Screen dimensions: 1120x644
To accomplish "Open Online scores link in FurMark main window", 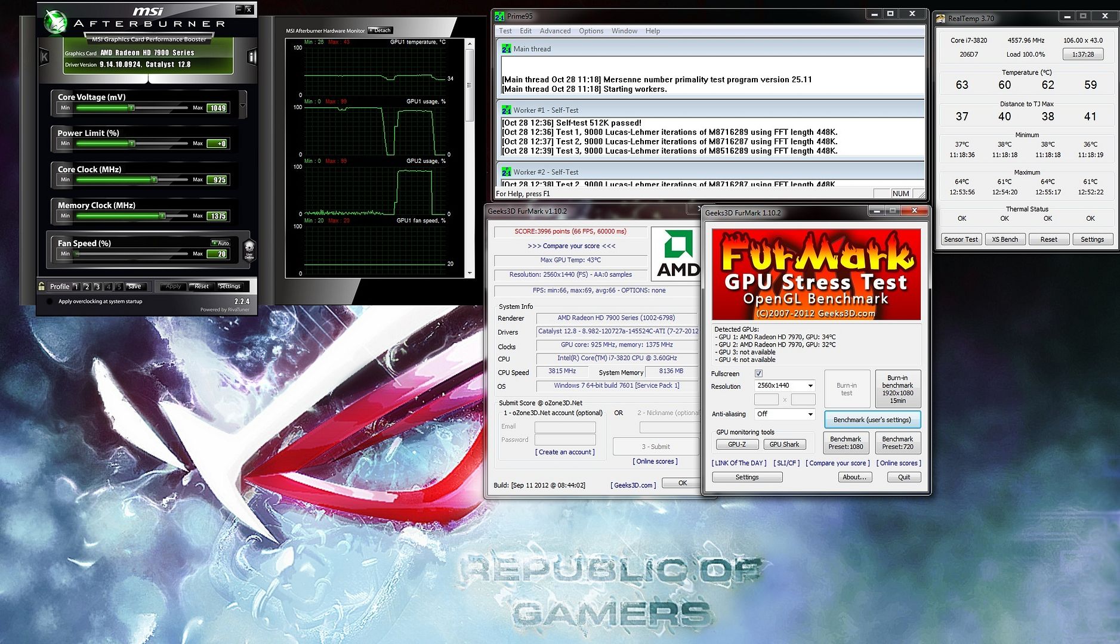I will [899, 463].
